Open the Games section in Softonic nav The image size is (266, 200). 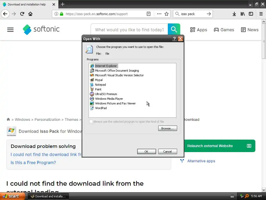pos(224,30)
